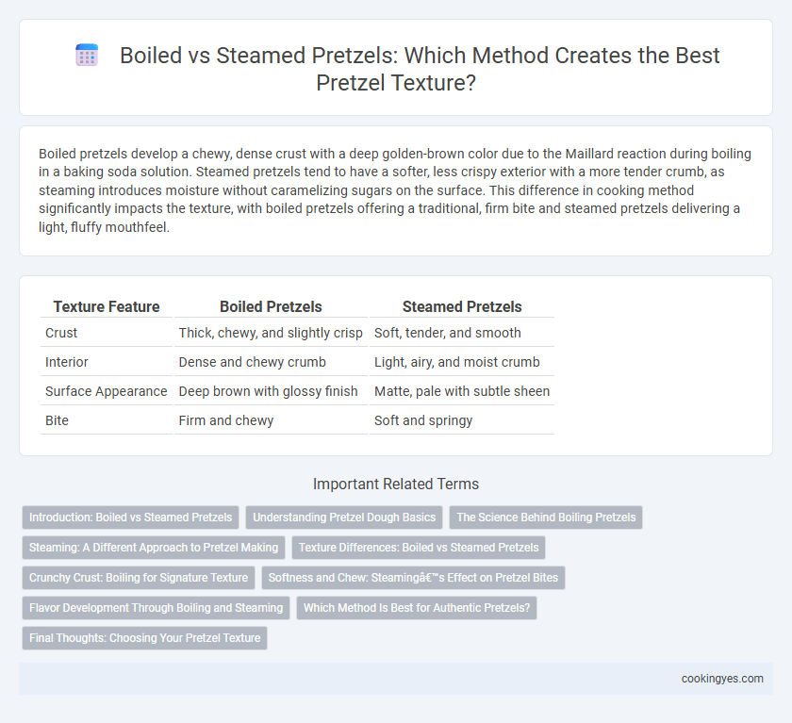Open Final Thoughts: Choosing Your Pretzel Texture

pos(144,638)
